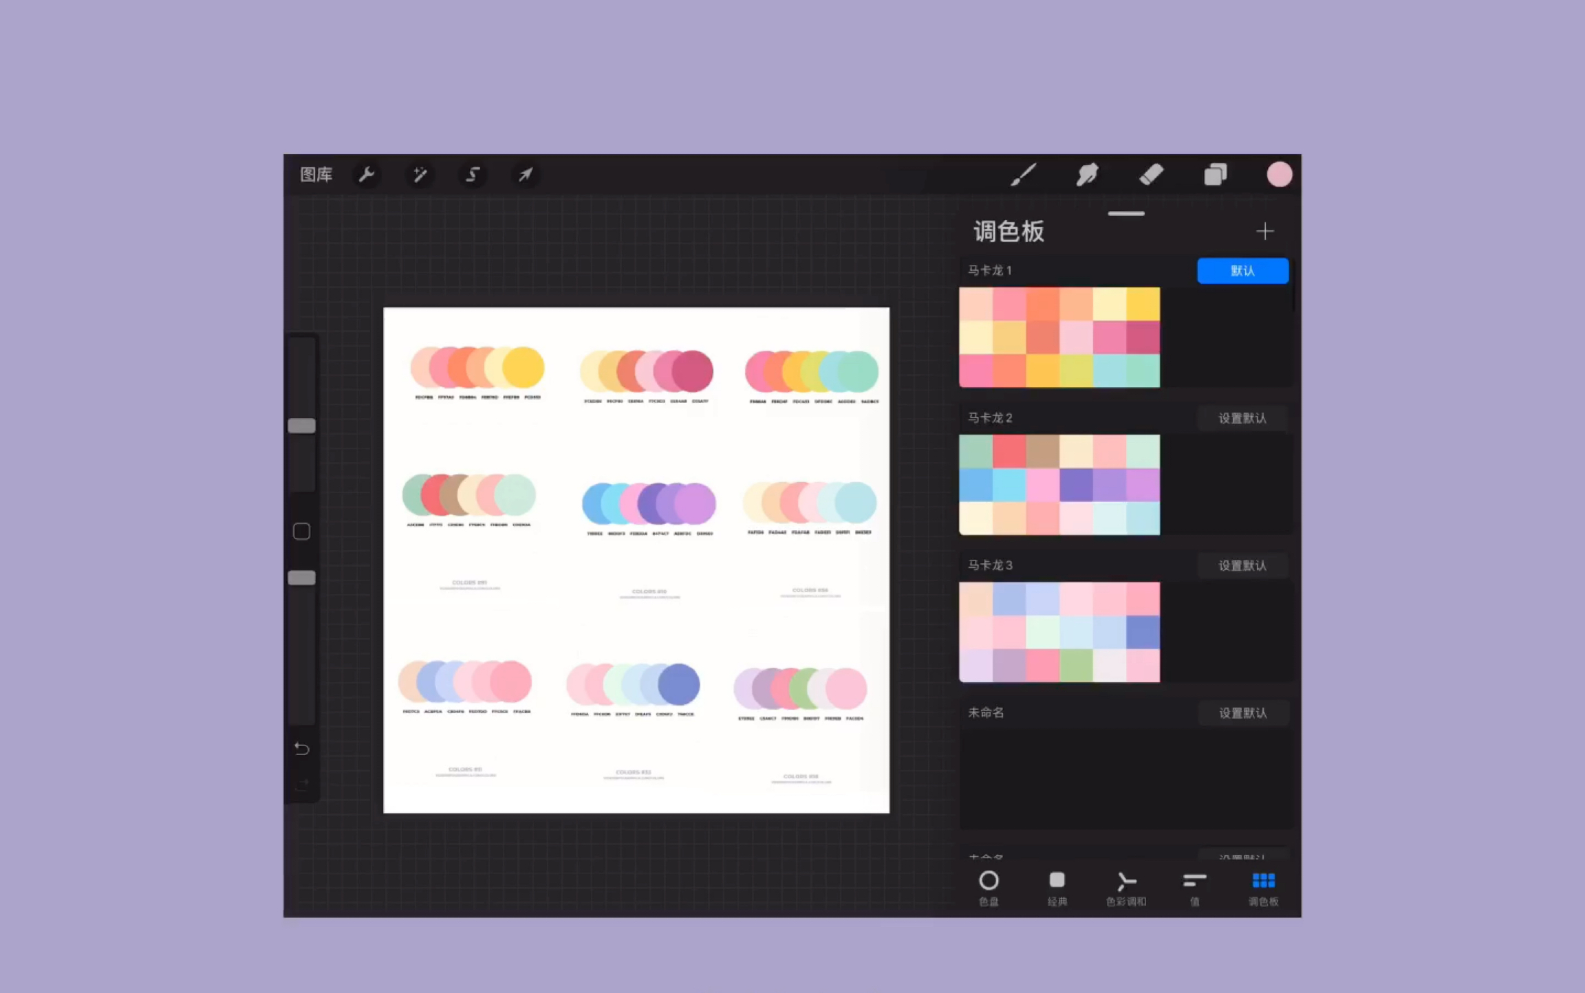Select the Transform arrow tool
This screenshot has width=1585, height=993.
[525, 175]
